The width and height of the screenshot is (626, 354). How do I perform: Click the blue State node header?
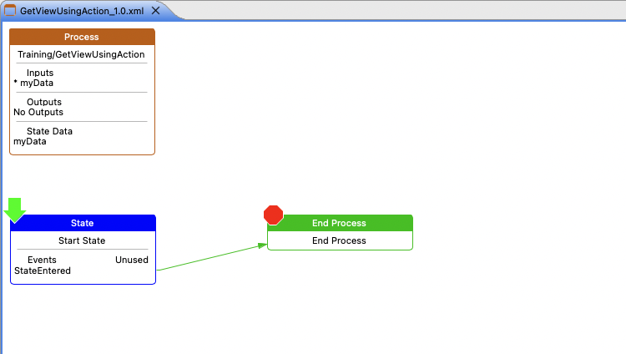click(83, 223)
